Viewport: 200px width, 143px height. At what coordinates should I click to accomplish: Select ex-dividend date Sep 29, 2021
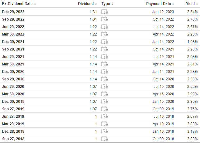(x=13, y=49)
